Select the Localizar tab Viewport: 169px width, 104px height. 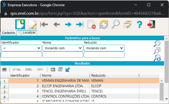(27, 33)
